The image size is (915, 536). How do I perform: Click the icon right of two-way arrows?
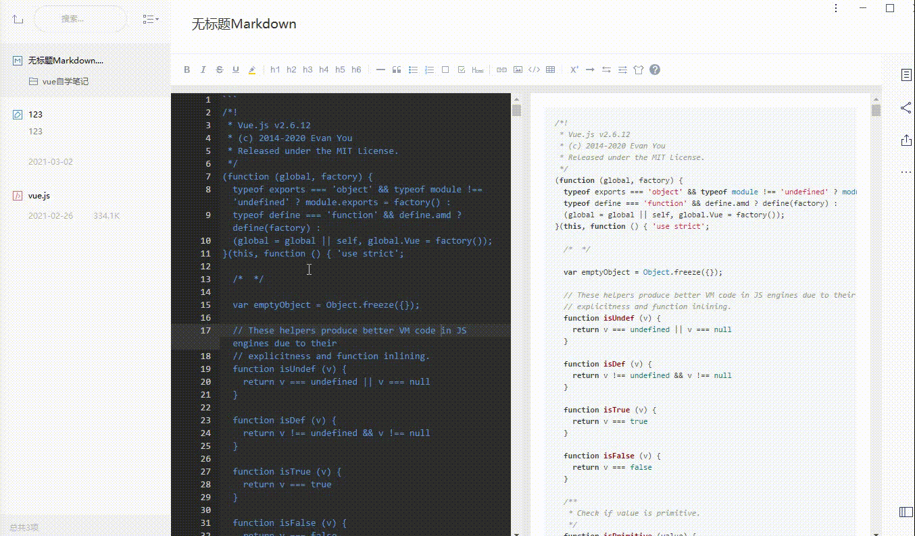(x=622, y=70)
